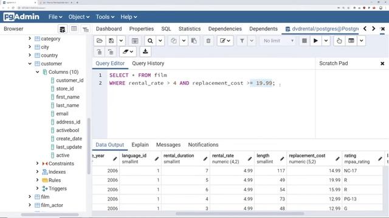
Task: Switch to the Dashboard tab
Action: pyautogui.click(x=109, y=29)
